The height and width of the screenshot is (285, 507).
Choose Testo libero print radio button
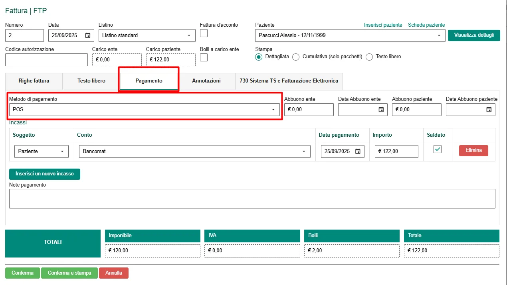coord(369,57)
